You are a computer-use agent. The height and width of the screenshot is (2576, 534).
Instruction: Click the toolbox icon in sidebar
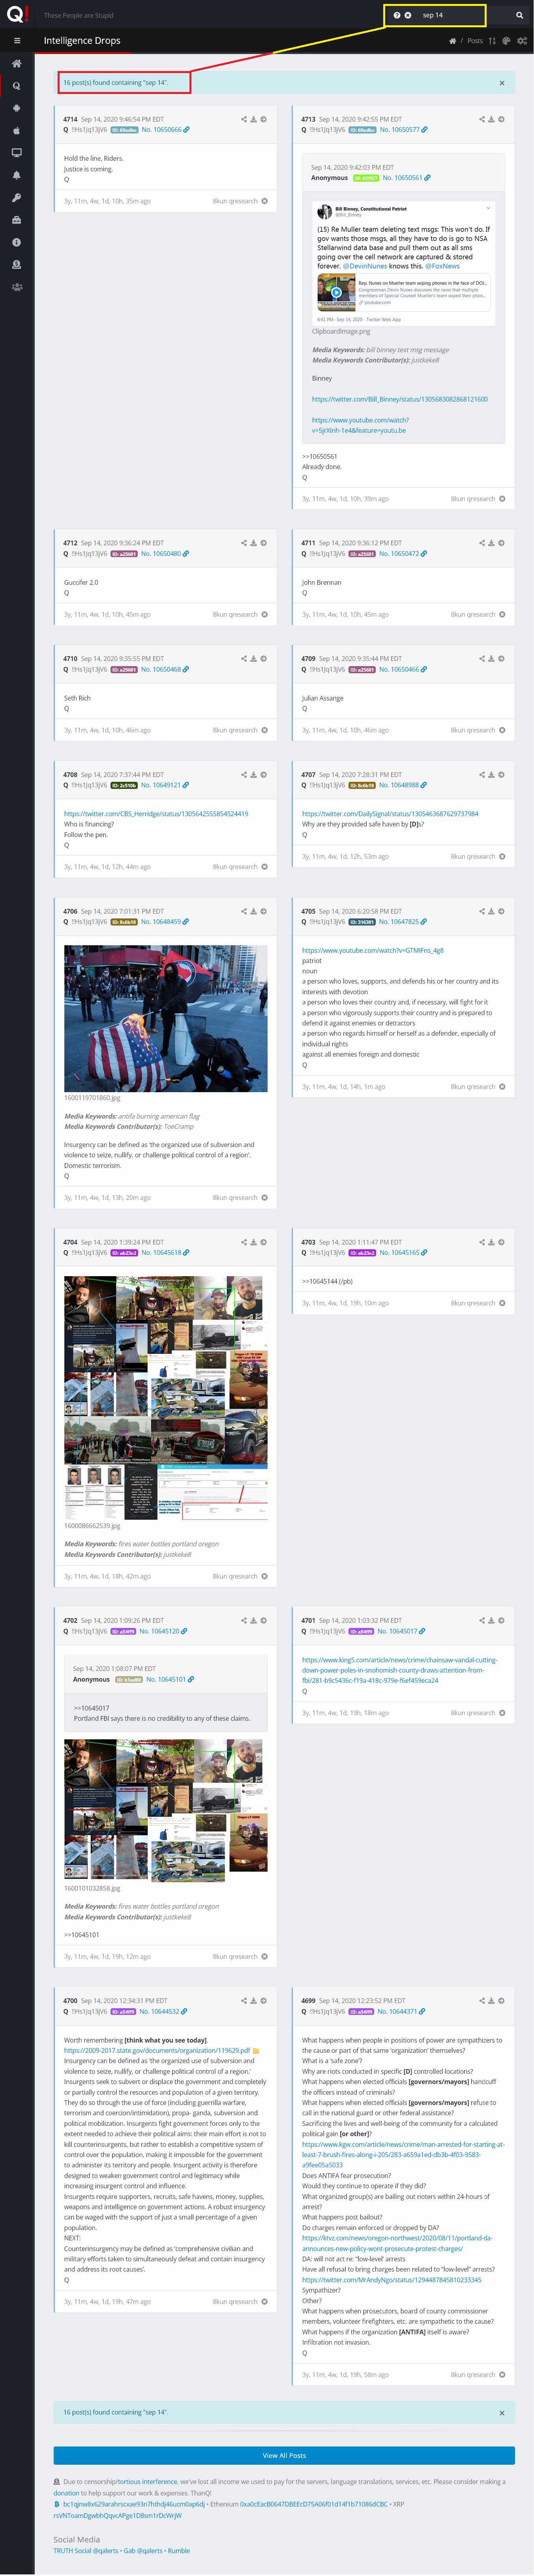[16, 220]
